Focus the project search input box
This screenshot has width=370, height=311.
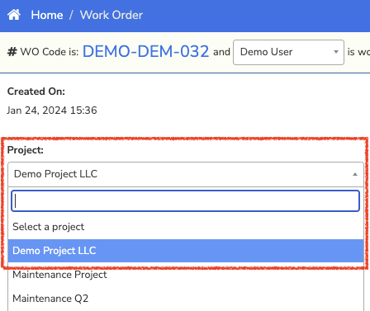click(185, 201)
